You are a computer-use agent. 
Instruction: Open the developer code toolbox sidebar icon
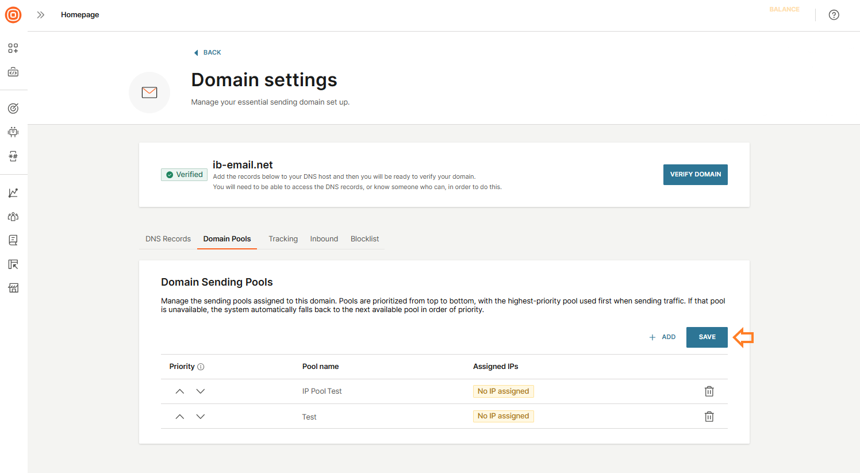(x=13, y=72)
